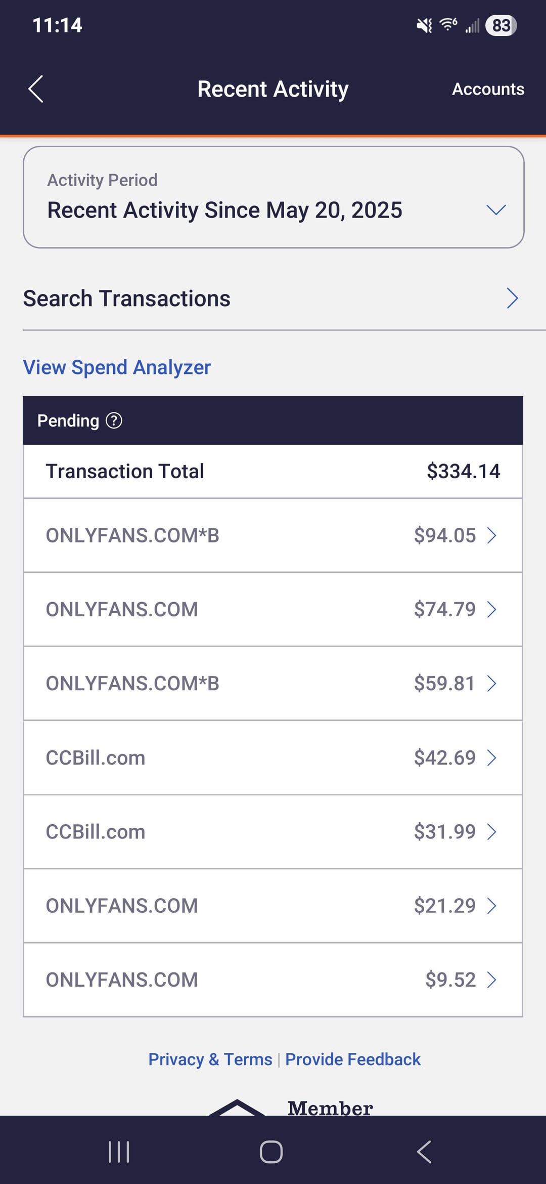Open the View Spend Analyzer link
The image size is (546, 1184).
click(117, 367)
